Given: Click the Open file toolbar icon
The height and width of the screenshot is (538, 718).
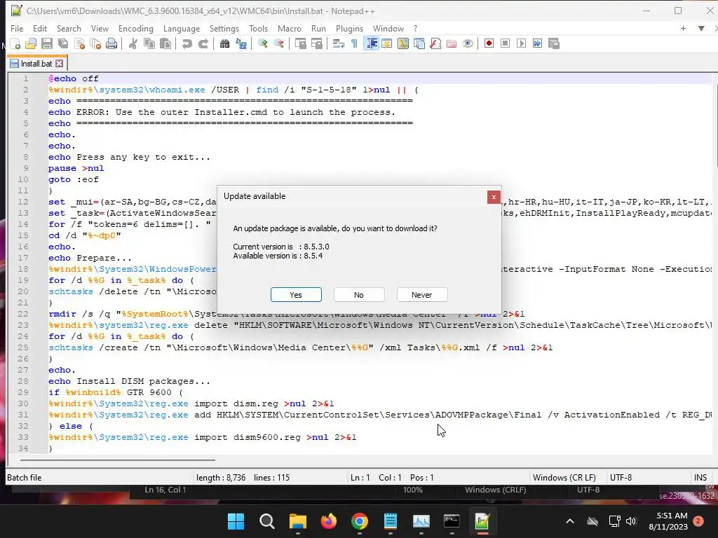Looking at the screenshot, I should coord(31,43).
